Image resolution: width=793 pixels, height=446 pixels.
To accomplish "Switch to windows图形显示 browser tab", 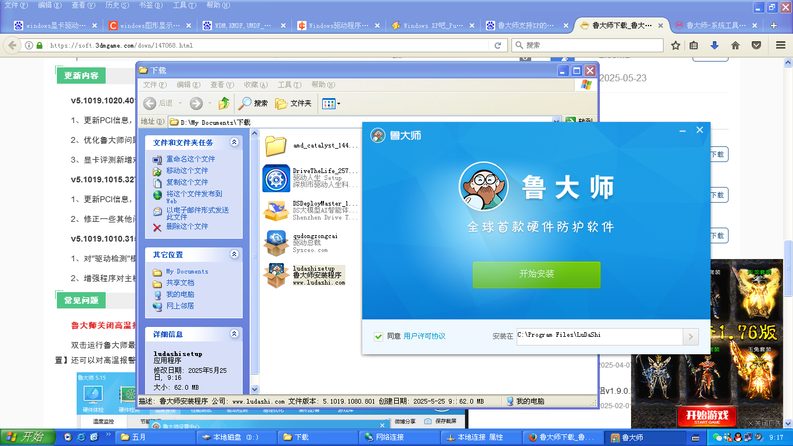I will coord(150,26).
